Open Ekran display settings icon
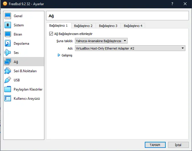The height and width of the screenshot is (151, 192). click(8, 34)
